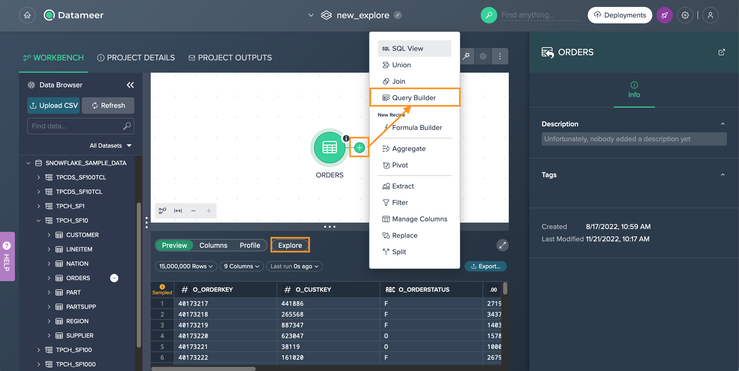
Task: Open Deployments
Action: coord(620,15)
